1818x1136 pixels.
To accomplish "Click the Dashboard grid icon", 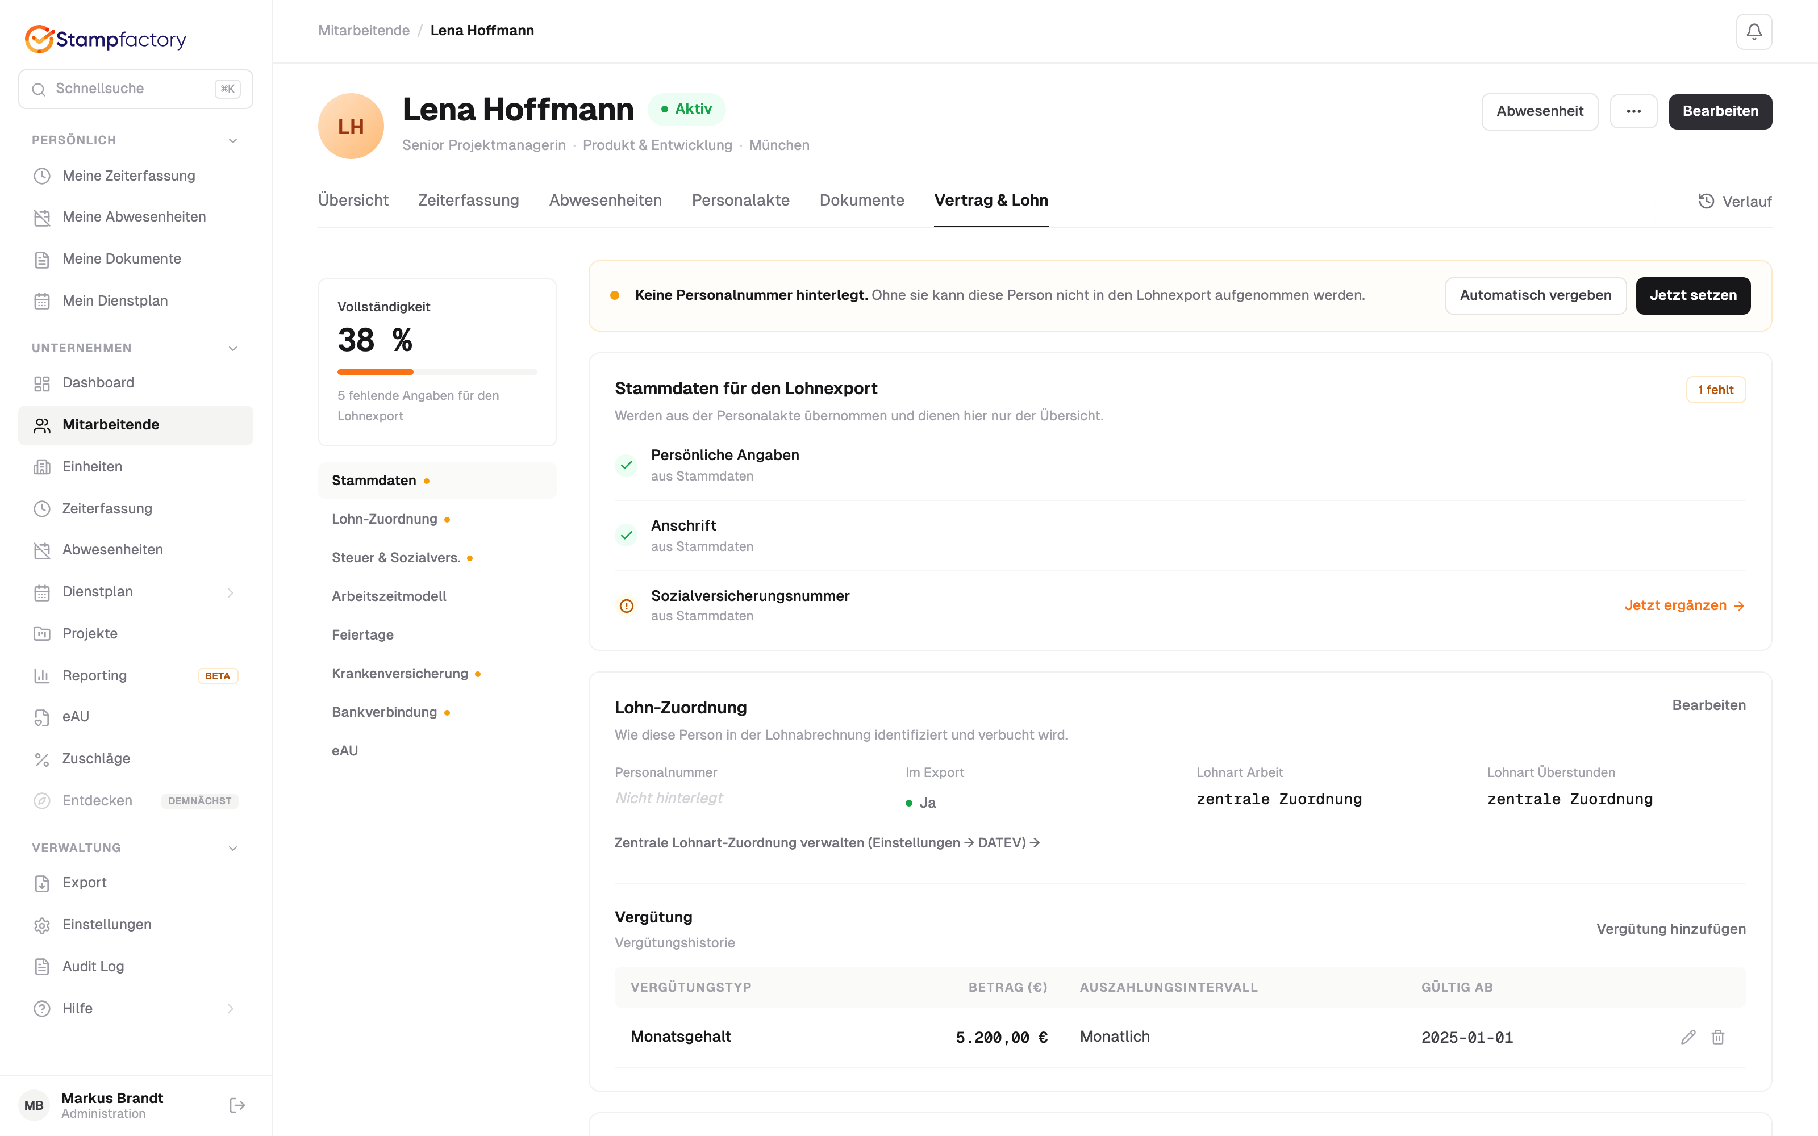I will [x=42, y=383].
